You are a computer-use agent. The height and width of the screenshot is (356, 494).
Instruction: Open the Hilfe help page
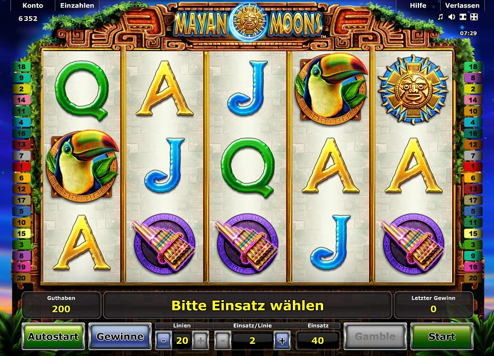tap(418, 5)
